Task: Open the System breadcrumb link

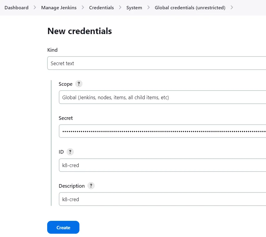Action: coord(134,7)
